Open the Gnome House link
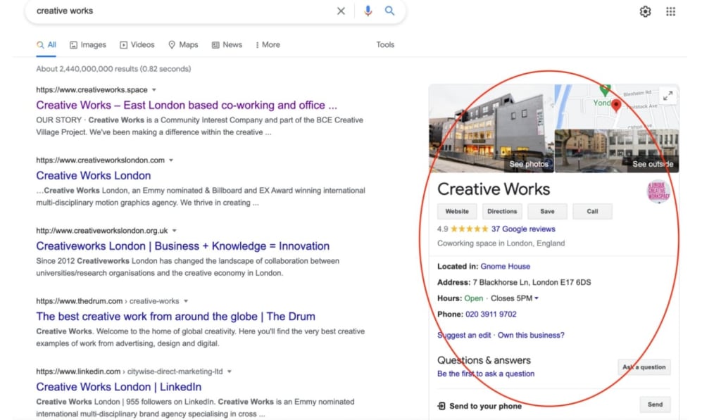This screenshot has height=420, width=721. (x=506, y=267)
